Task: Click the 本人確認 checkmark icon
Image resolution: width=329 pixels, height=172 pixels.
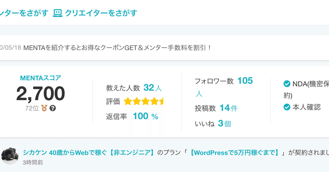Action: click(287, 107)
